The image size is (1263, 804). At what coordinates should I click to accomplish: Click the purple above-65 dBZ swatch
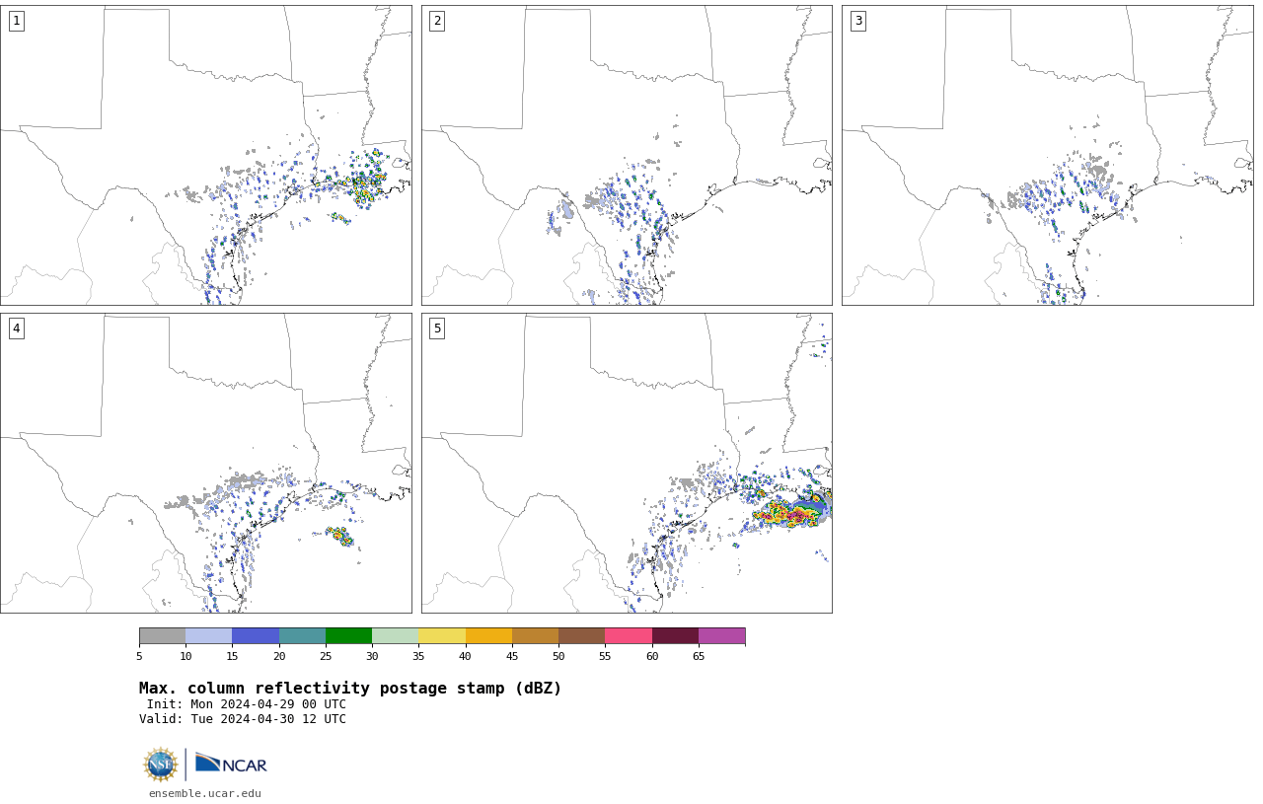tap(721, 635)
